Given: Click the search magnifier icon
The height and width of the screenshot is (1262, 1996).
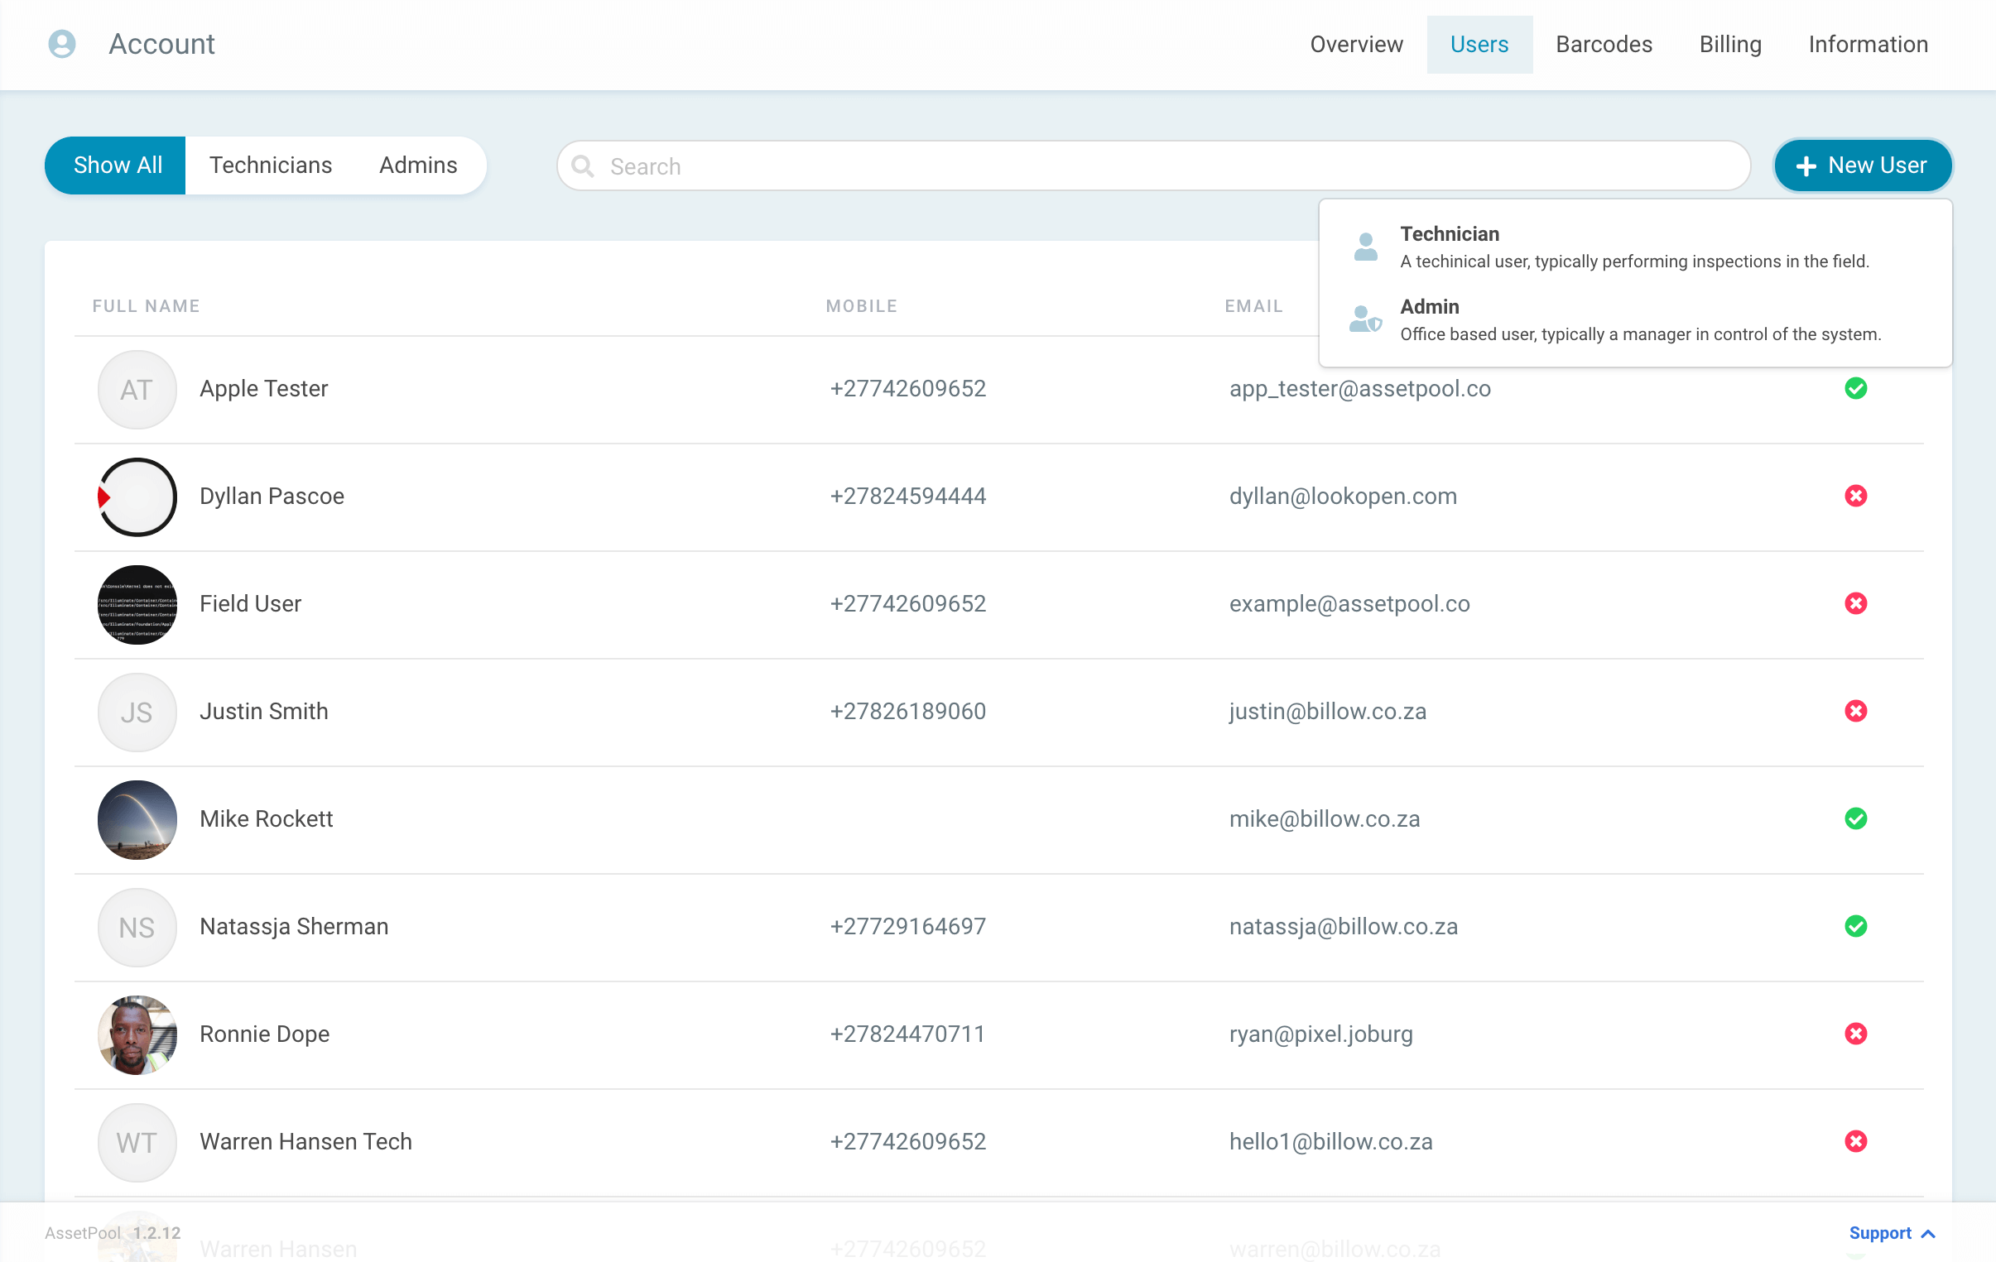Looking at the screenshot, I should tap(583, 166).
